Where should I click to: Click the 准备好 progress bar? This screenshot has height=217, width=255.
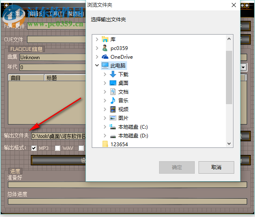127,185
